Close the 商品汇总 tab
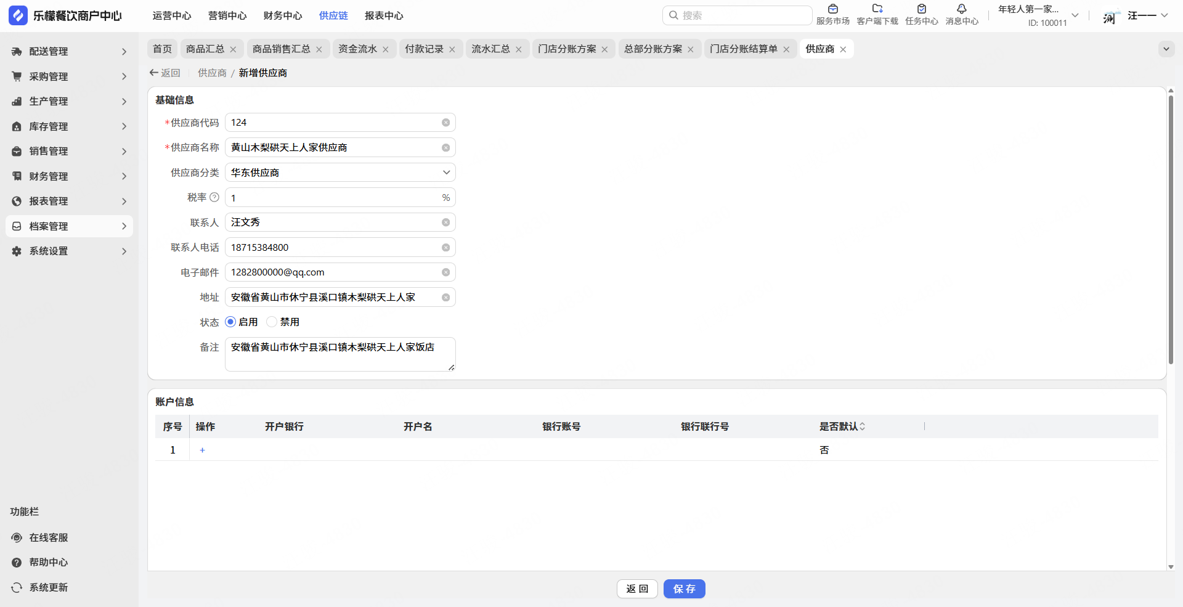 [233, 49]
